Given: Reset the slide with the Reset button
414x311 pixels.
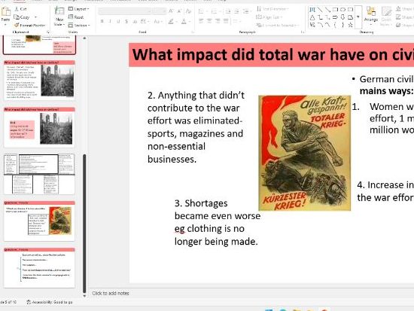Looking at the screenshot, I should 76,17.
